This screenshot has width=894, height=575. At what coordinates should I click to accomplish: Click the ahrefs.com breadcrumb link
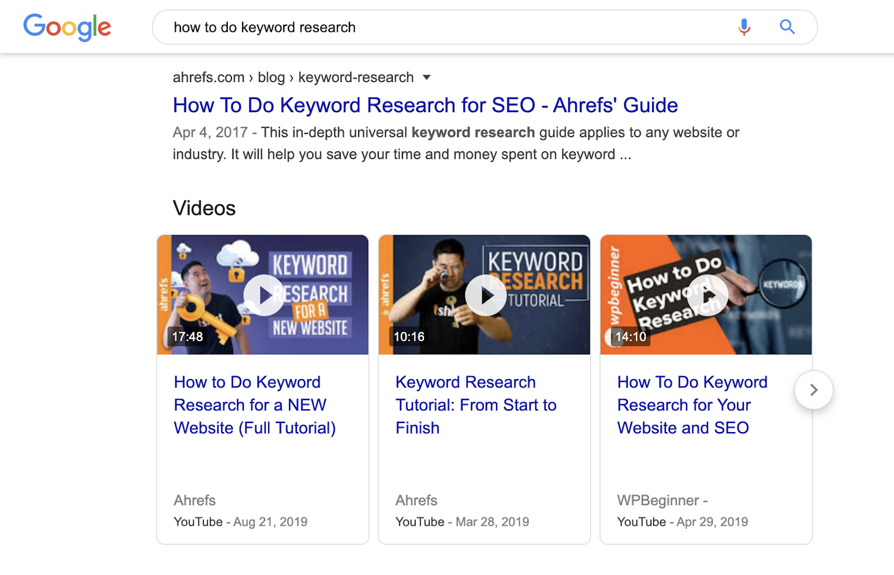[x=208, y=77]
